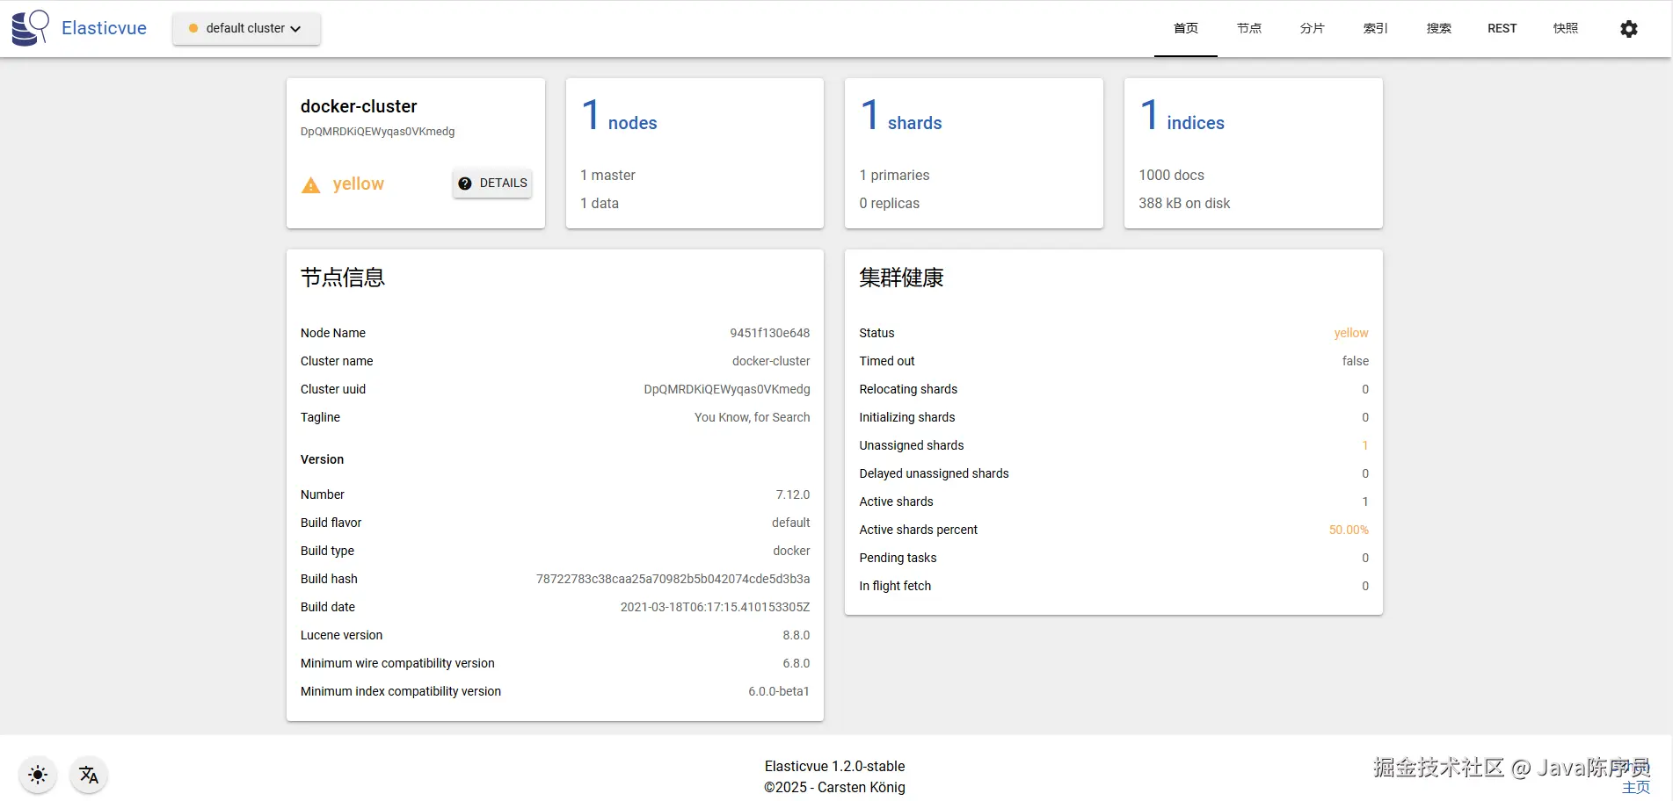Image resolution: width=1673 pixels, height=801 pixels.
Task: Switch to the 节点 tab
Action: tap(1249, 28)
